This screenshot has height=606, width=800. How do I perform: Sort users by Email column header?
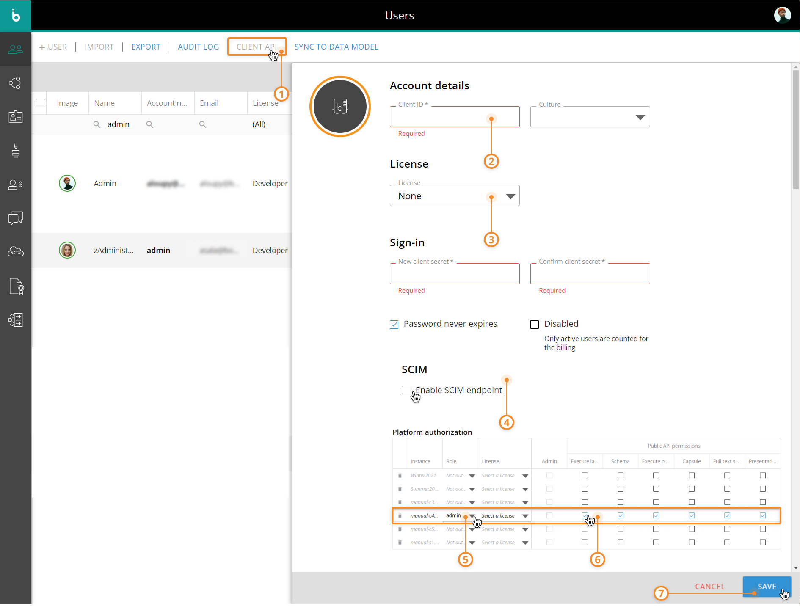coord(209,103)
